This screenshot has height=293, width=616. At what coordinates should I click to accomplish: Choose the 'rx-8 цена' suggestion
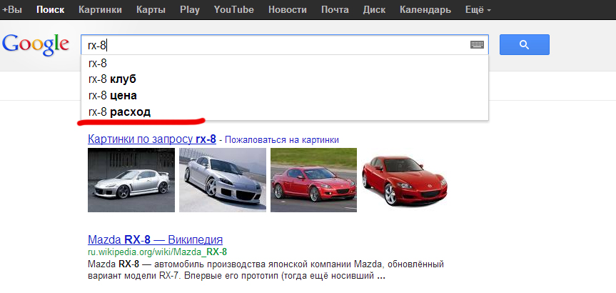tap(112, 95)
